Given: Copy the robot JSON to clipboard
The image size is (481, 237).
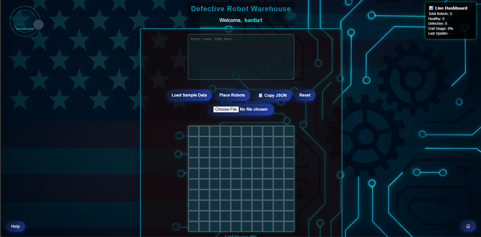Looking at the screenshot, I should [x=273, y=95].
